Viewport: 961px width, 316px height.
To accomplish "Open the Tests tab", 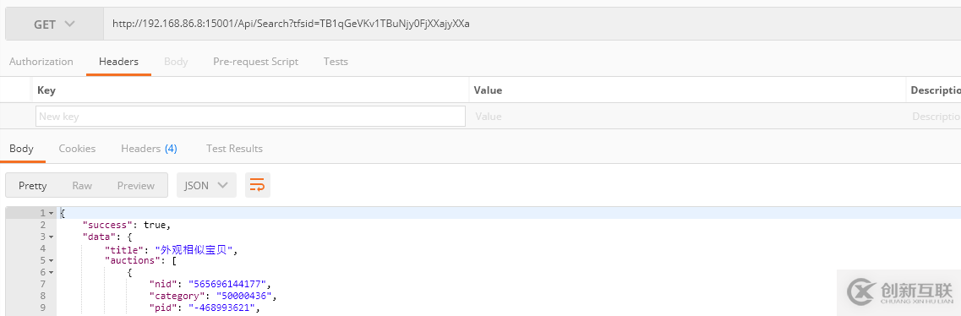I will coord(336,62).
